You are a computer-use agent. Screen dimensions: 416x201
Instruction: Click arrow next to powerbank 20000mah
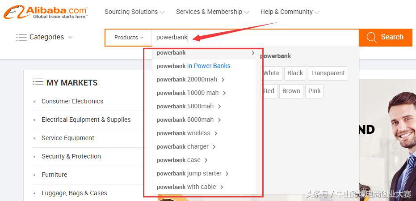(x=223, y=80)
